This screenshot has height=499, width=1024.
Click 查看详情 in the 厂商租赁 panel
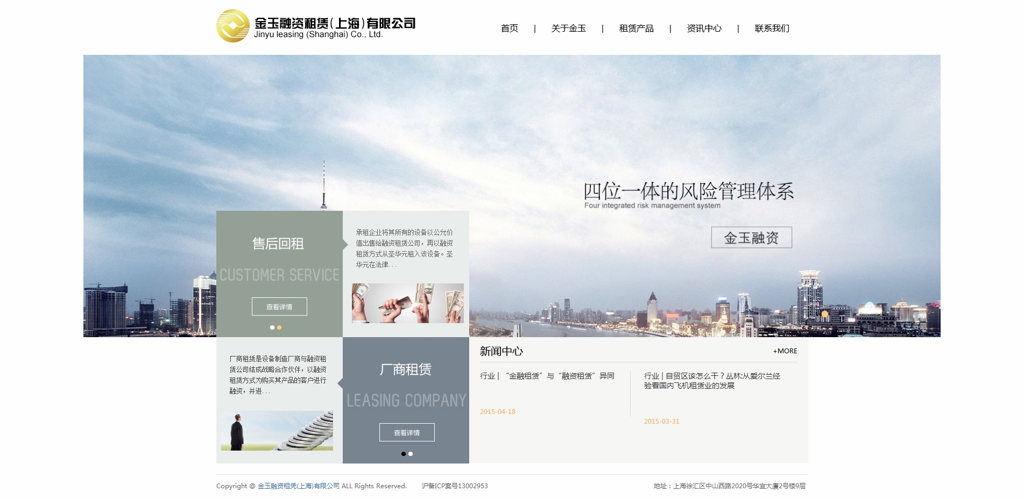pos(407,432)
